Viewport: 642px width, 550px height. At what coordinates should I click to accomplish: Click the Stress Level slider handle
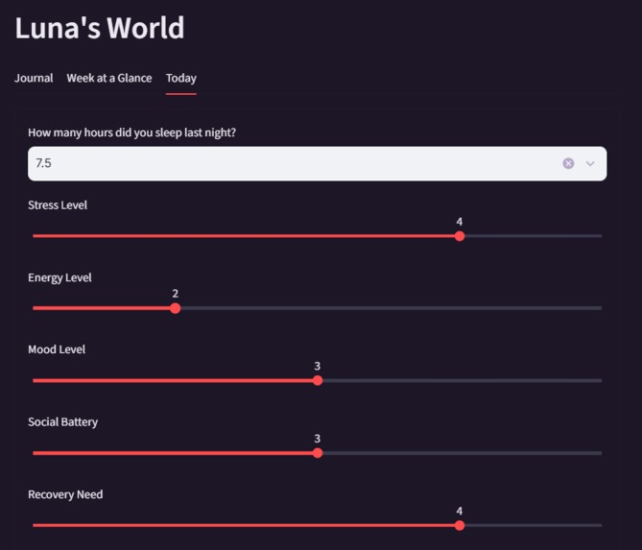(460, 236)
